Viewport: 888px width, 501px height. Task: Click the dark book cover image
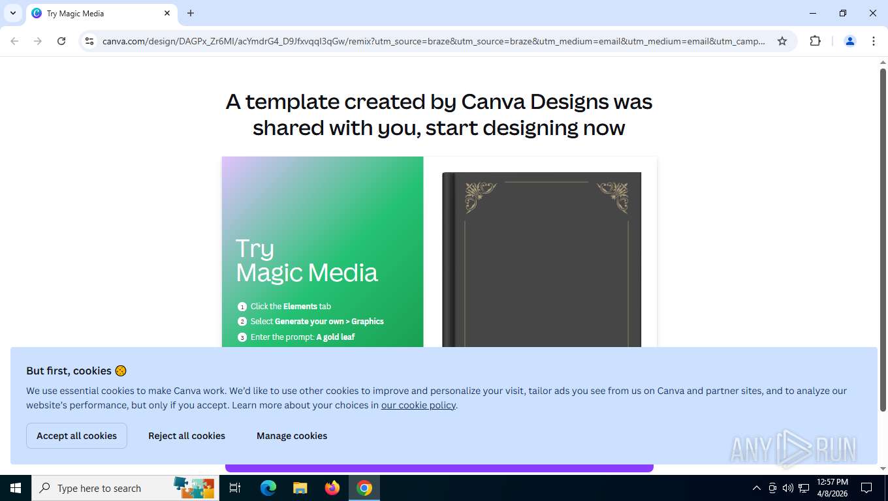point(541,260)
